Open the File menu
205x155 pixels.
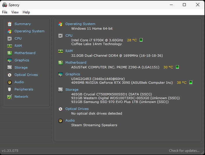5,12
